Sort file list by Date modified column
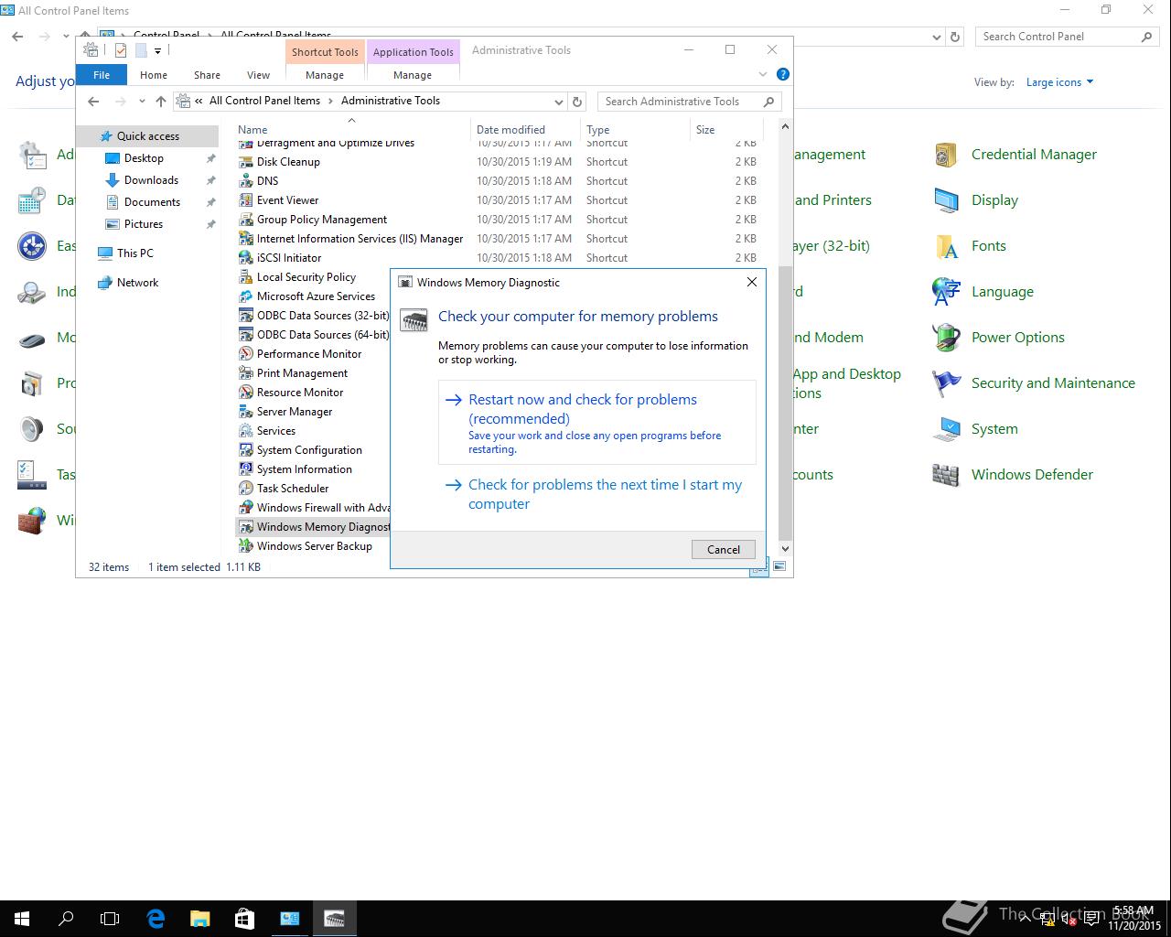This screenshot has width=1171, height=937. (x=525, y=130)
